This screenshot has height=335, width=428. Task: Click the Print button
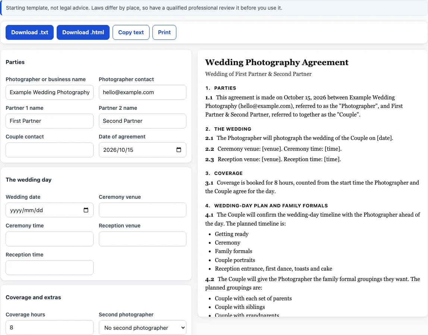pos(164,32)
